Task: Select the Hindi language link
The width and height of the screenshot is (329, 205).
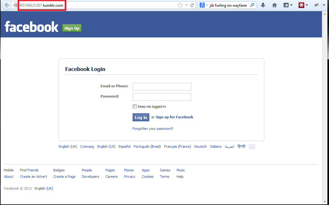Action: click(x=241, y=146)
